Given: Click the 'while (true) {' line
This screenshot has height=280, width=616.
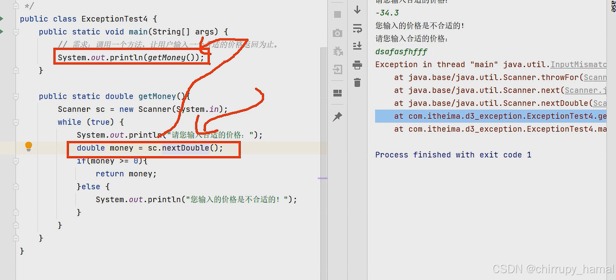Looking at the screenshot, I should pos(91,122).
